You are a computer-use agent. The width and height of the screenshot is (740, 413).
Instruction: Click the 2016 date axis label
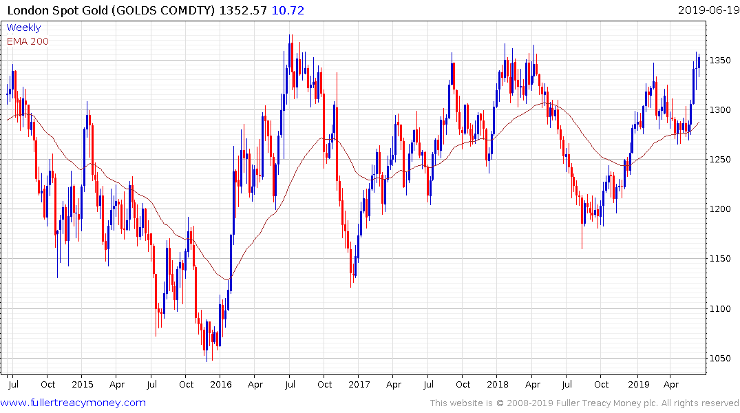pos(221,385)
